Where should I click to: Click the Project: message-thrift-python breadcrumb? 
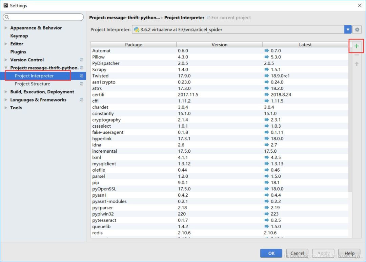point(124,18)
